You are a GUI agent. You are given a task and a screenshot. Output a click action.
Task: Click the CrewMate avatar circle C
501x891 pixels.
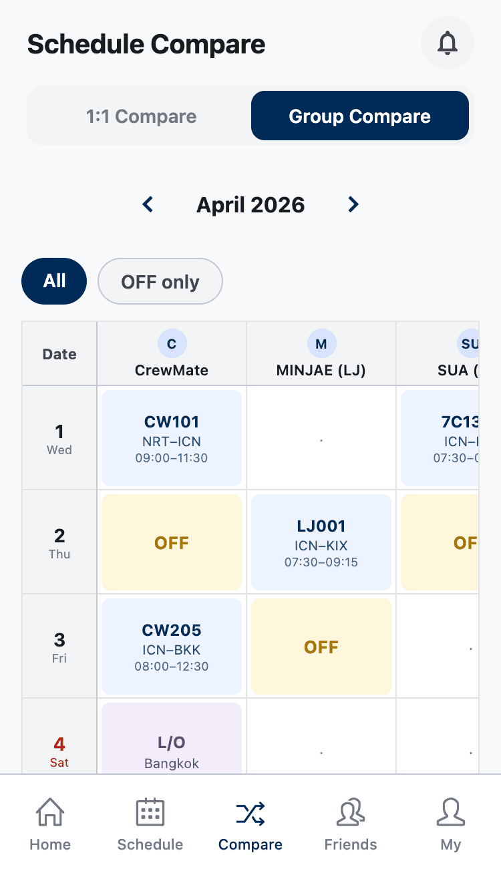172,344
